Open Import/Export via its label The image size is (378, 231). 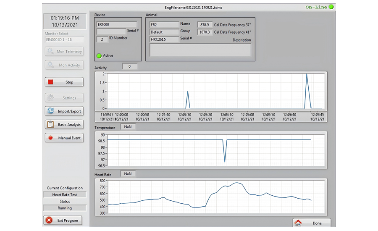pyautogui.click(x=69, y=111)
